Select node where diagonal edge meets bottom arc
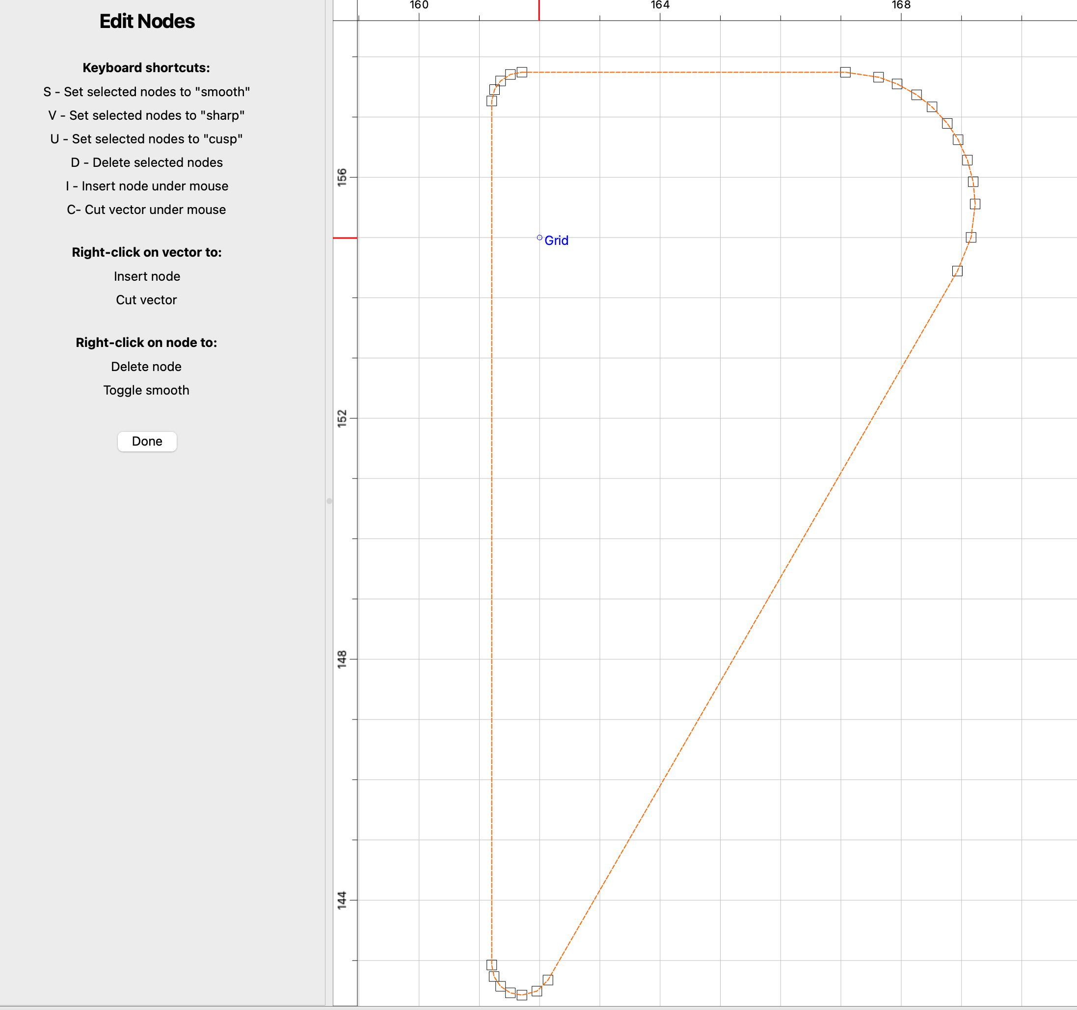 [x=548, y=980]
